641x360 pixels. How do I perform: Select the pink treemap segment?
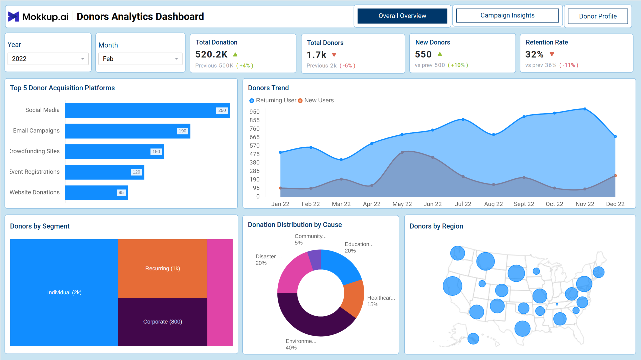pos(220,292)
